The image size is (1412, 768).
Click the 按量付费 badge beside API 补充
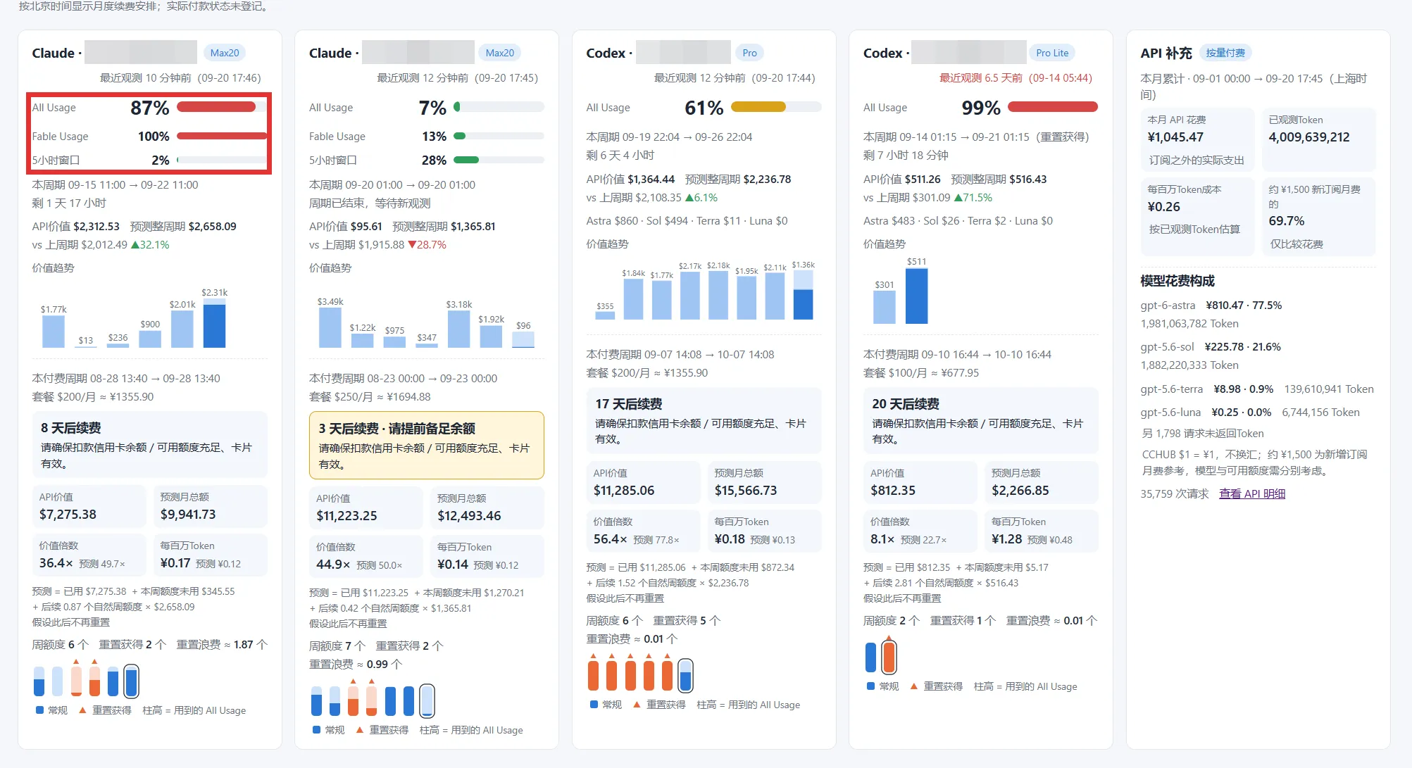click(x=1225, y=53)
